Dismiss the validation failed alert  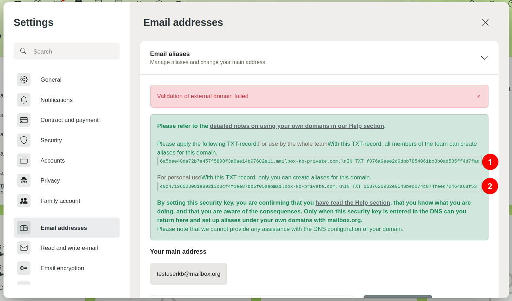(478, 96)
